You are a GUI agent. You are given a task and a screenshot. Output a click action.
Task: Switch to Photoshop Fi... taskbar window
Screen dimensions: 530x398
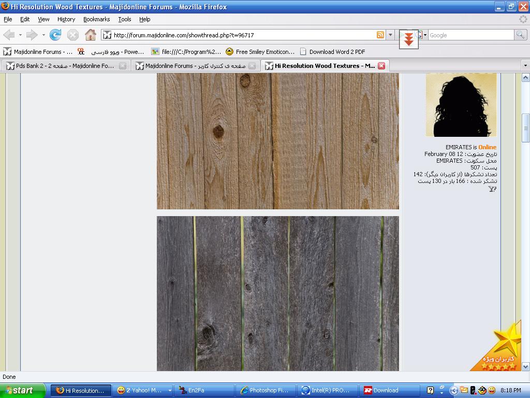266,390
